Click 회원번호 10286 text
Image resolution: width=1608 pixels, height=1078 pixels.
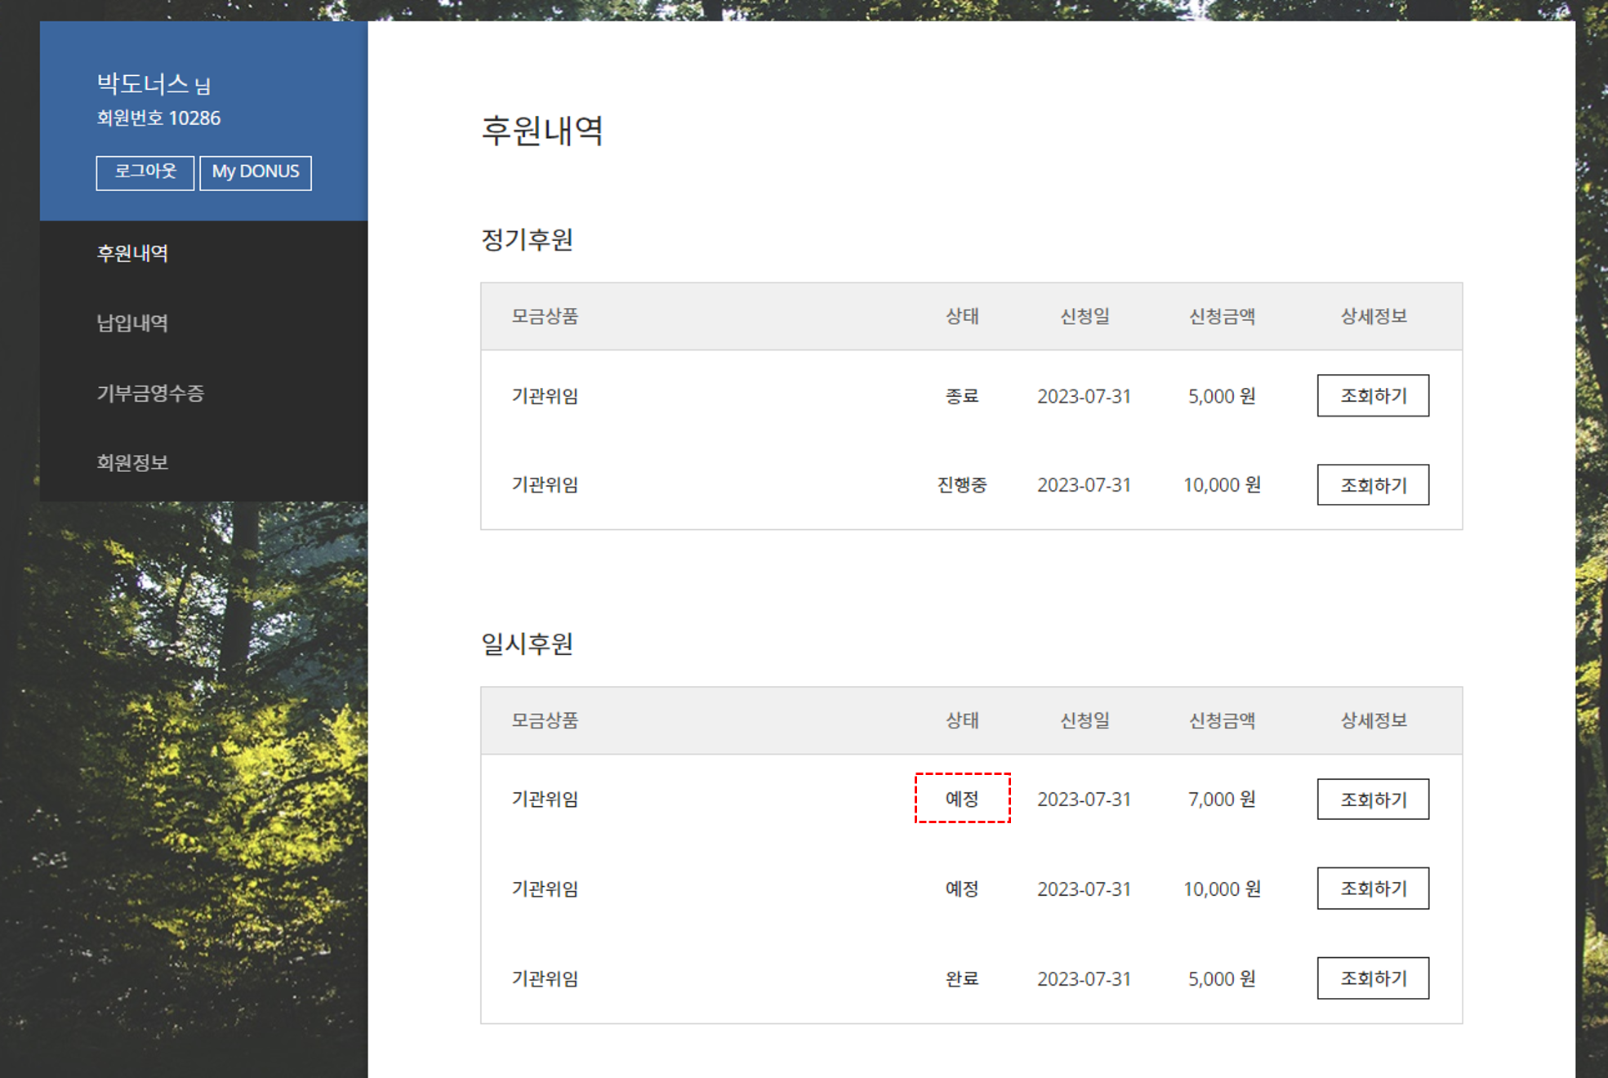click(x=158, y=118)
